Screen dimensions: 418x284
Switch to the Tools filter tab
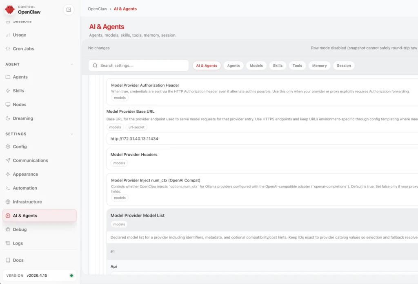point(297,66)
